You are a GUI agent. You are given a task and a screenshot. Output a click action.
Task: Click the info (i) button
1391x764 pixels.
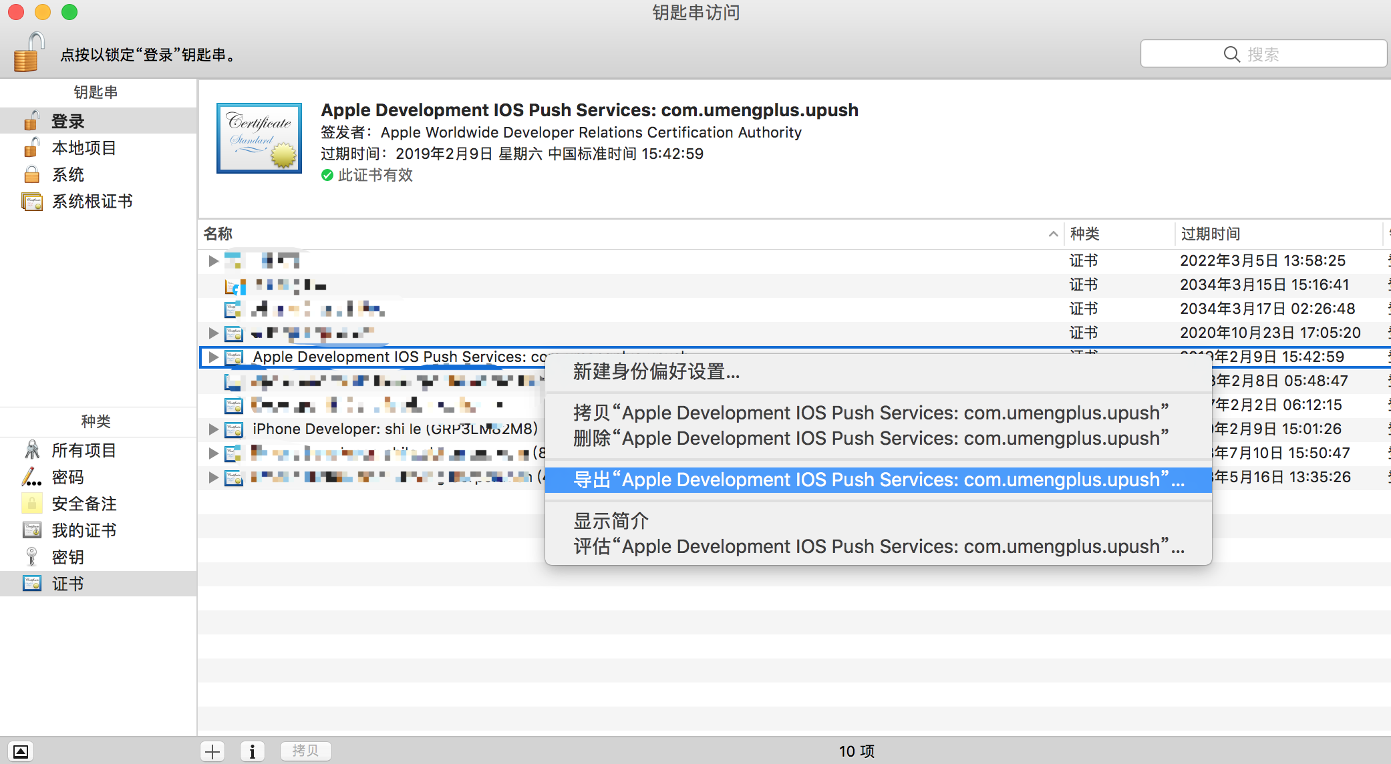click(252, 751)
